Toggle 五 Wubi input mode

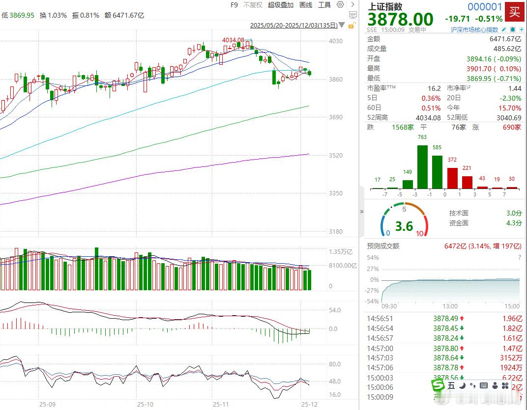[451, 385]
